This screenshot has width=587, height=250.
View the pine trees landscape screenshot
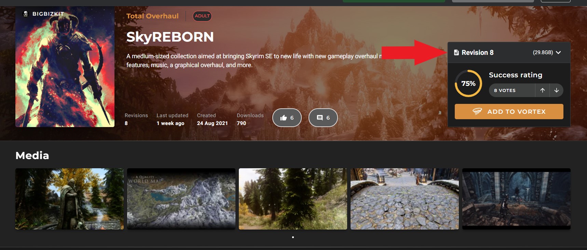pos(293,199)
